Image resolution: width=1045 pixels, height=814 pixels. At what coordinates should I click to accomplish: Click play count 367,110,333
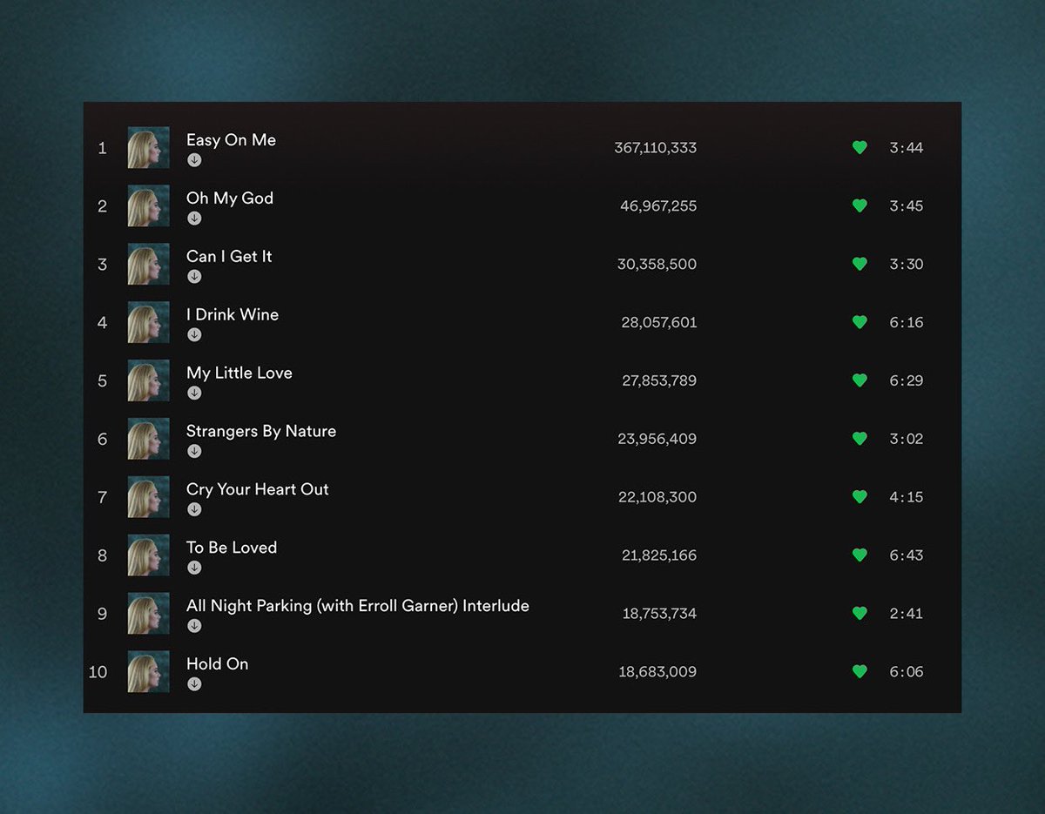(x=655, y=148)
